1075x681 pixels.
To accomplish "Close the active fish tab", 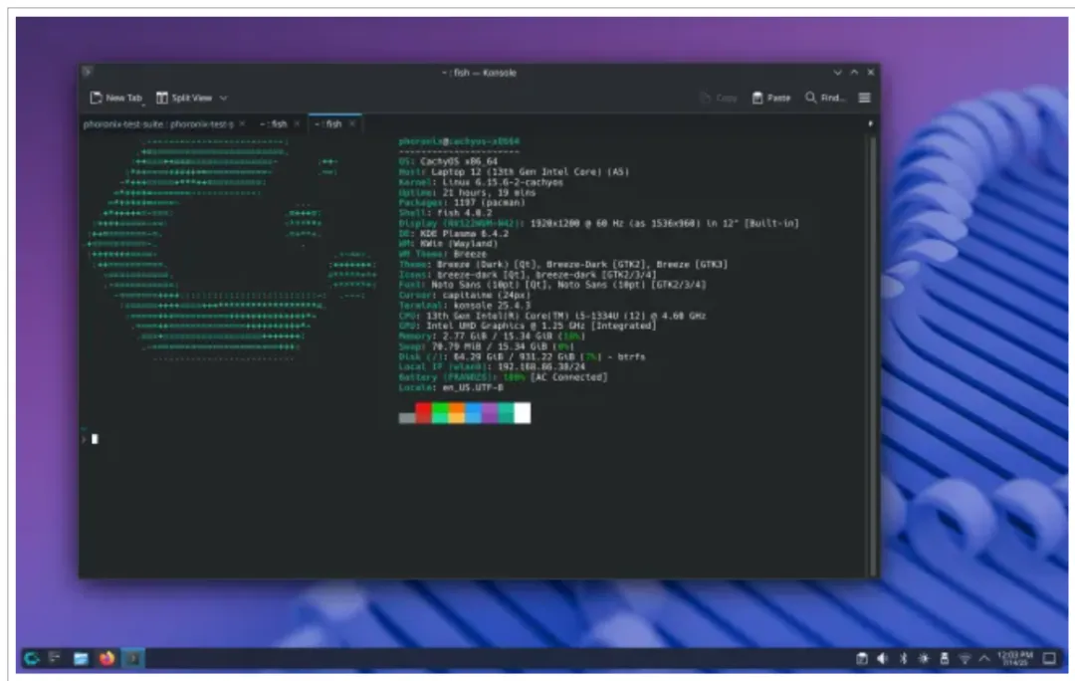I will 351,124.
